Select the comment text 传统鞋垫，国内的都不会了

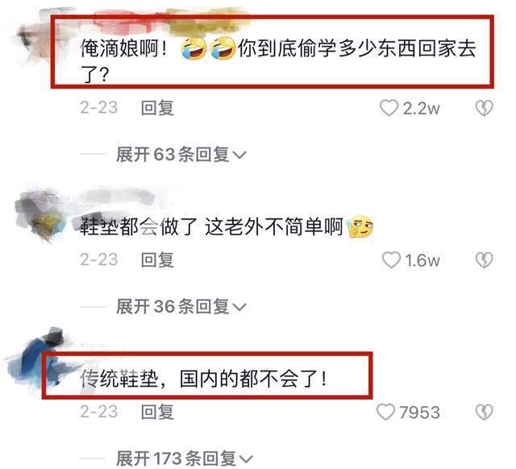[204, 379]
